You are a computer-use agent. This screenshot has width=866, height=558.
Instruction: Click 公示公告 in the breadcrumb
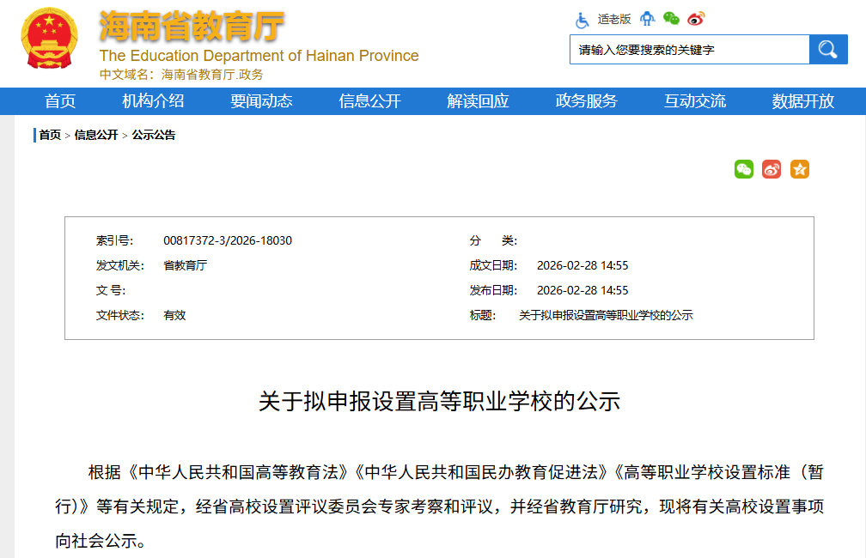pyautogui.click(x=154, y=135)
